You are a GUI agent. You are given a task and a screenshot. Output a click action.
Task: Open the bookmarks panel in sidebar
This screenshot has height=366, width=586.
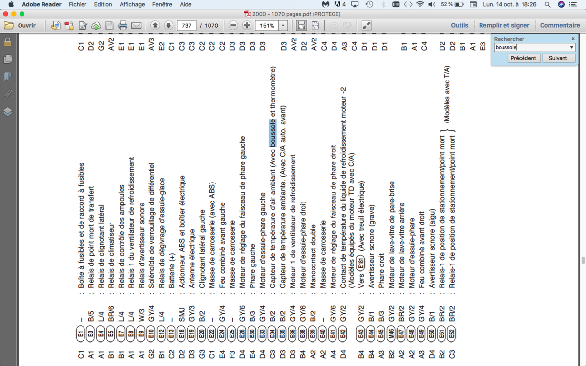coord(8,77)
